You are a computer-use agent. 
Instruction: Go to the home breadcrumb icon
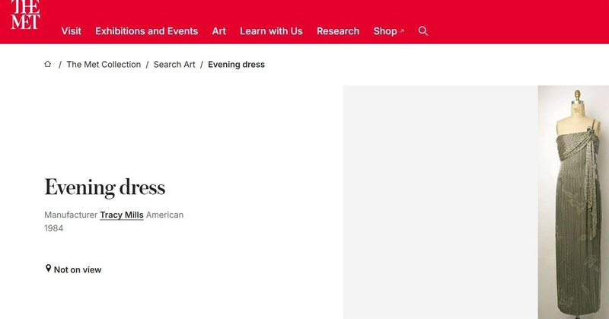tap(48, 64)
